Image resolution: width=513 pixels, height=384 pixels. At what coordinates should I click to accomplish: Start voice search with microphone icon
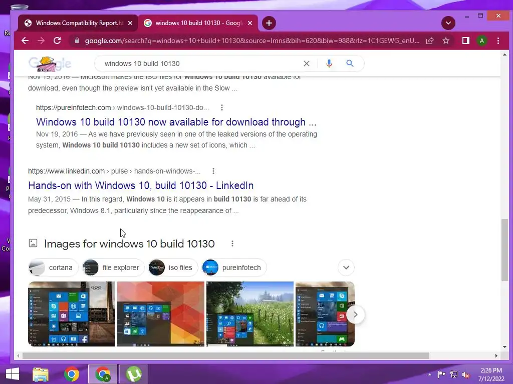329,63
